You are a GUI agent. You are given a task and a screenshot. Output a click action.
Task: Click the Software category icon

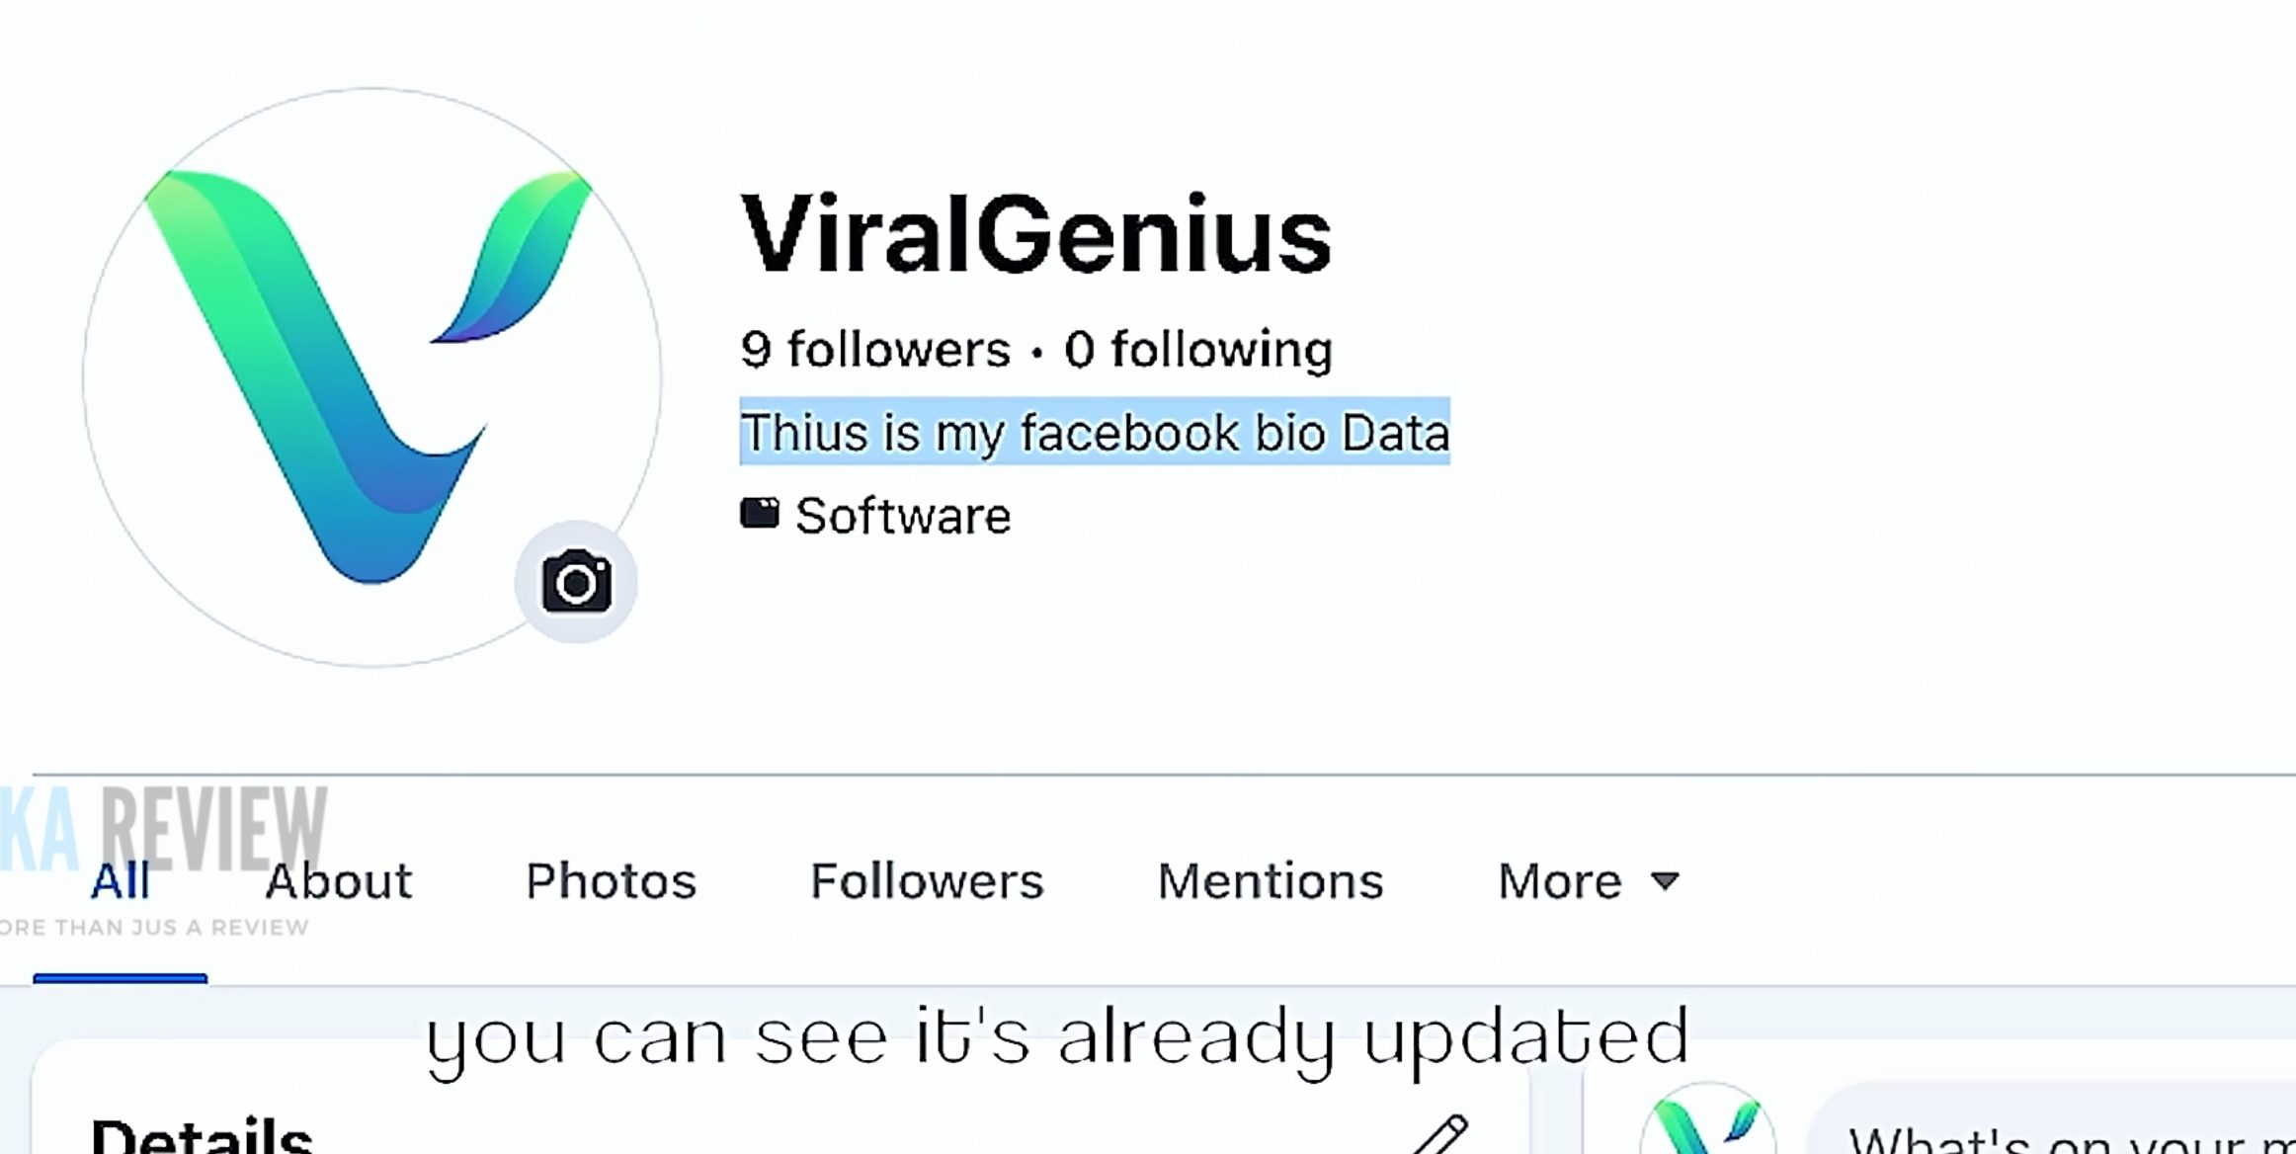(x=759, y=514)
